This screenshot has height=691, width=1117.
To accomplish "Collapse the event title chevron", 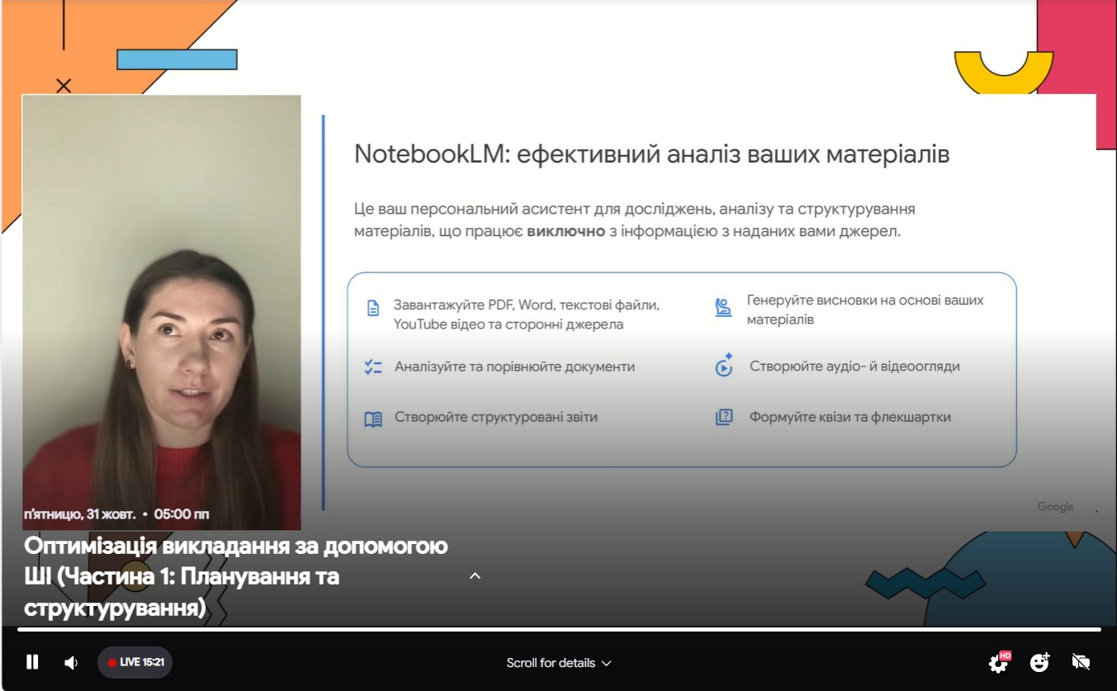I will (x=475, y=575).
